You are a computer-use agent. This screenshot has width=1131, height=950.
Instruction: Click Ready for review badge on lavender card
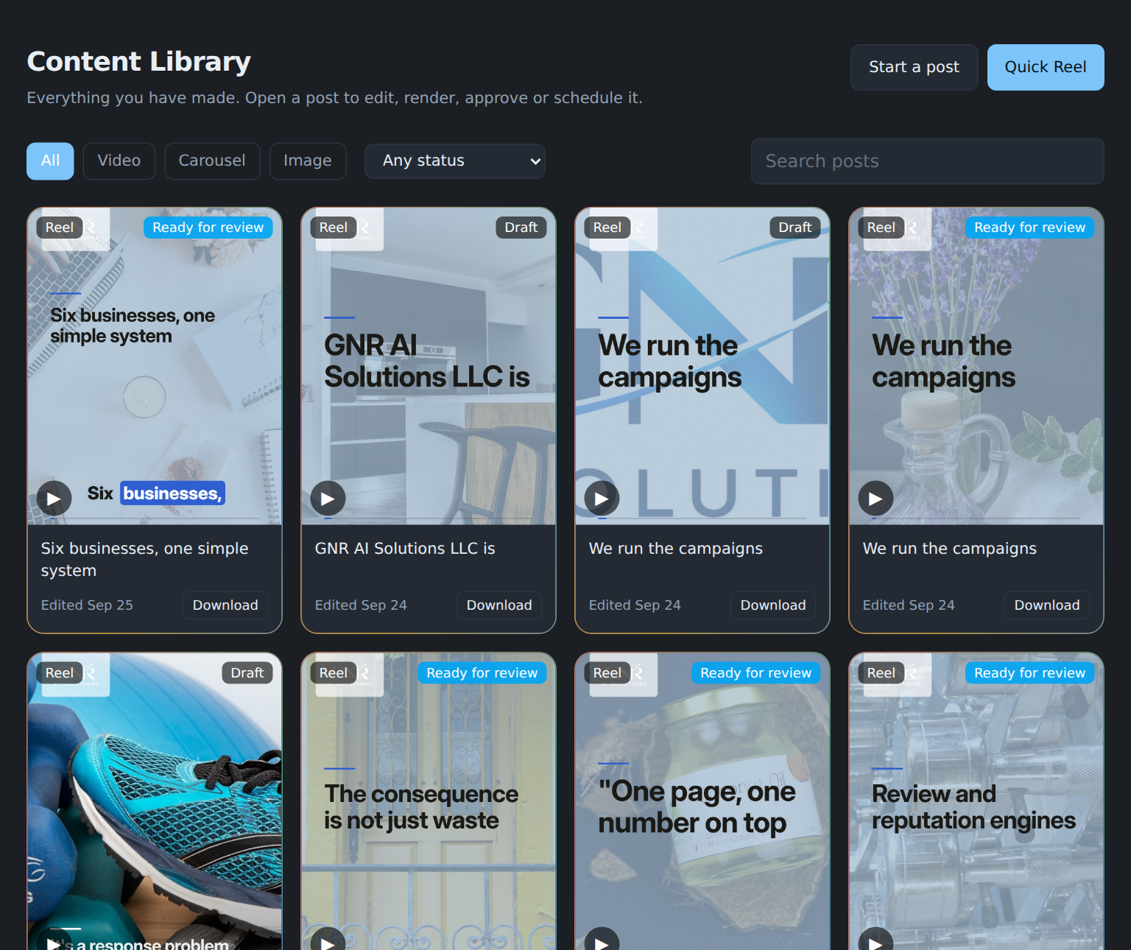1030,228
